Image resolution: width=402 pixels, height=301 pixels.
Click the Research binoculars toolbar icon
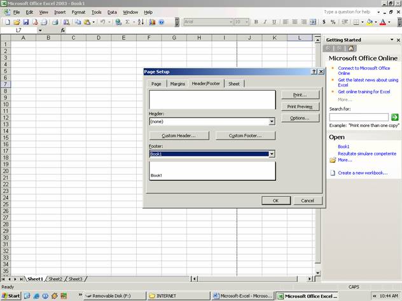coord(66,22)
